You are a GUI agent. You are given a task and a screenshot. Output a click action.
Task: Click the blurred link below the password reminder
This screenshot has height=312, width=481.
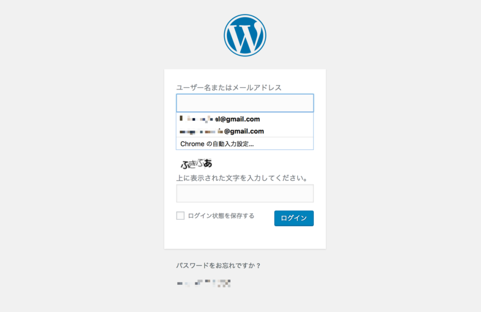pos(204,283)
